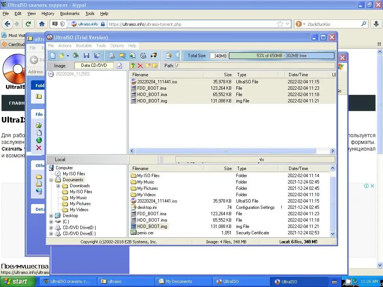Click the Path input field

(x=255, y=66)
